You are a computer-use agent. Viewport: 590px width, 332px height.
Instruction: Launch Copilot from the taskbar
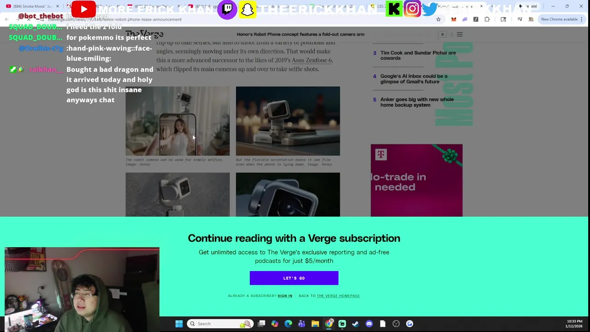point(275,324)
